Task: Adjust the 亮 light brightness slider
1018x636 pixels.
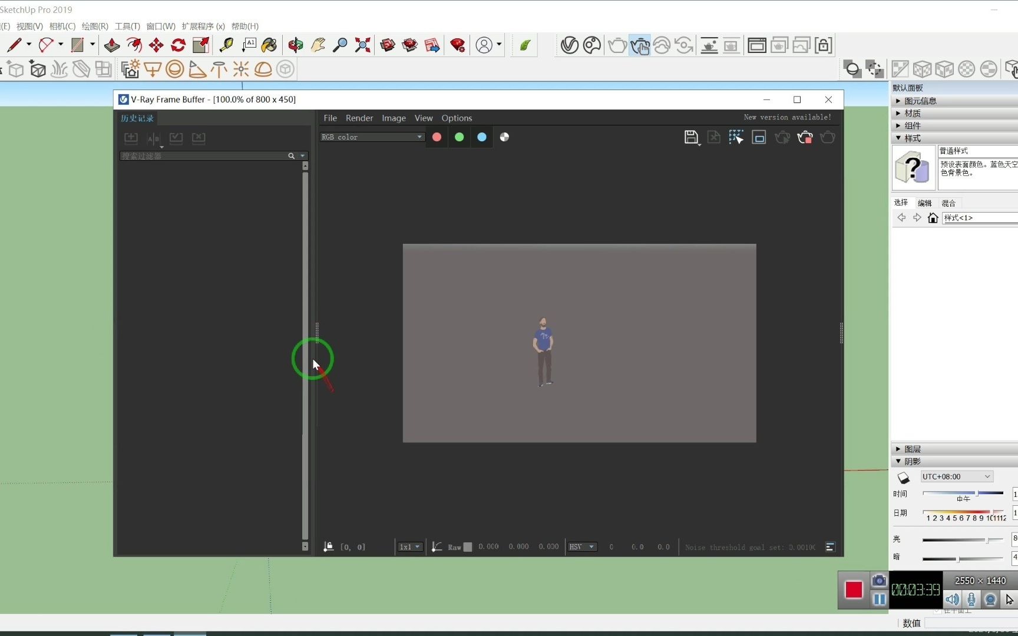Action: pos(963,539)
